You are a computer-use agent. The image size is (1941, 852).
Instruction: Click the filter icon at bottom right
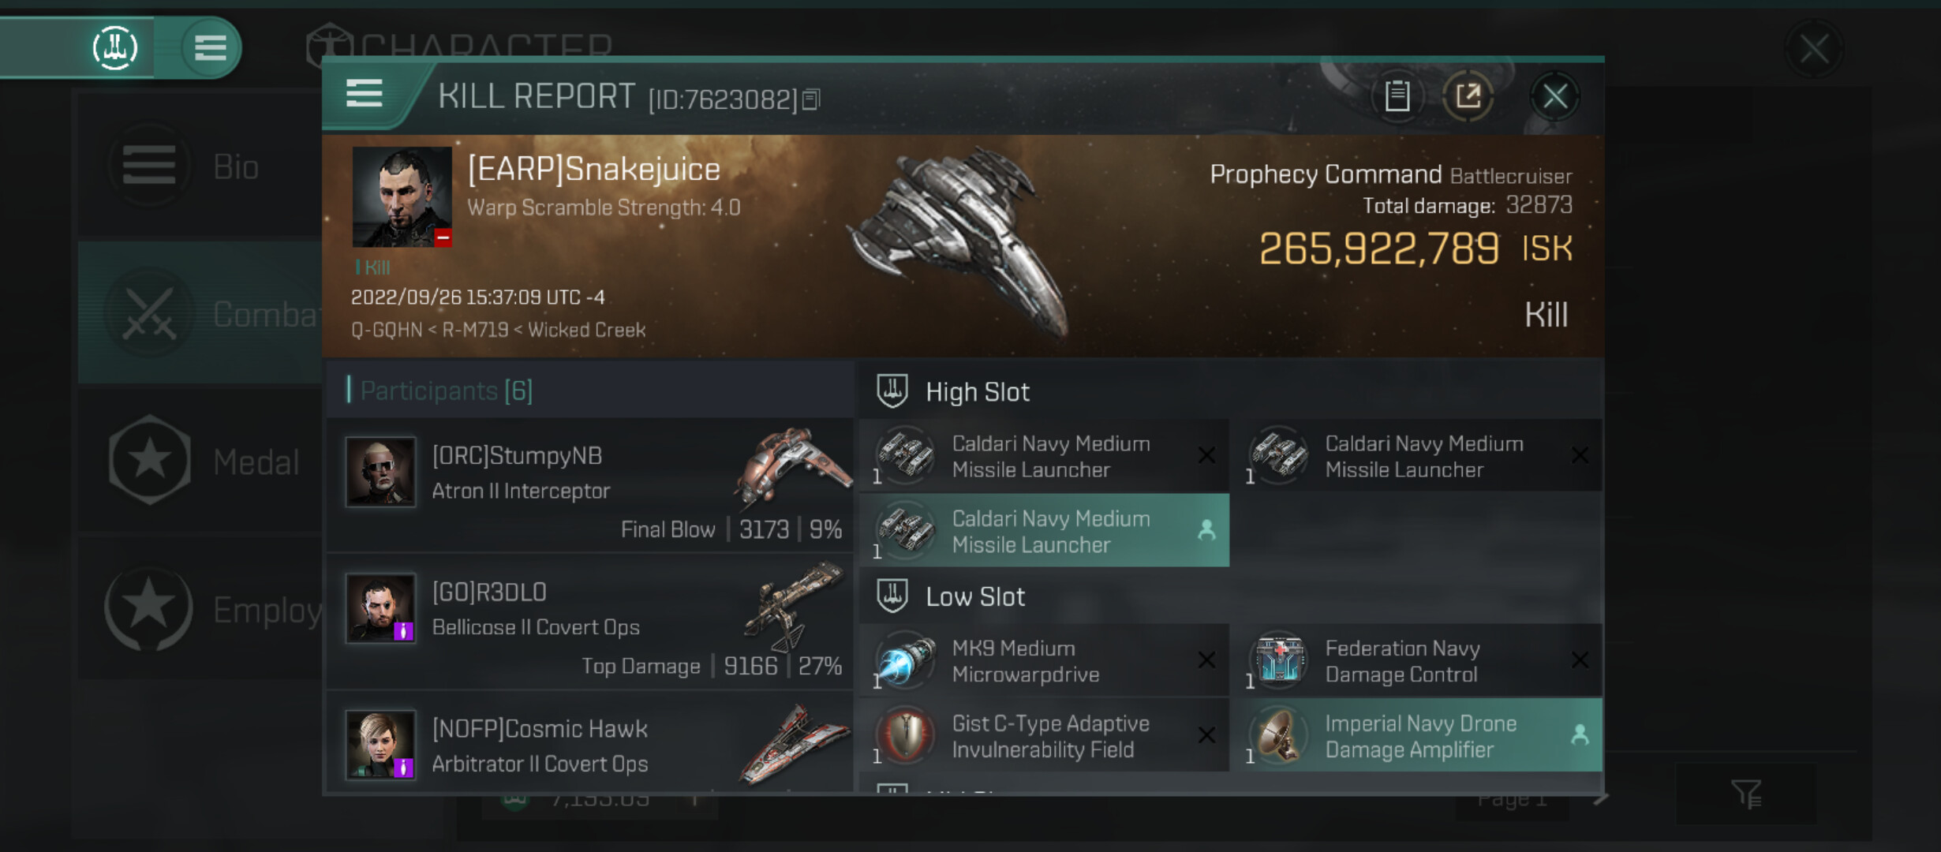point(1745,794)
